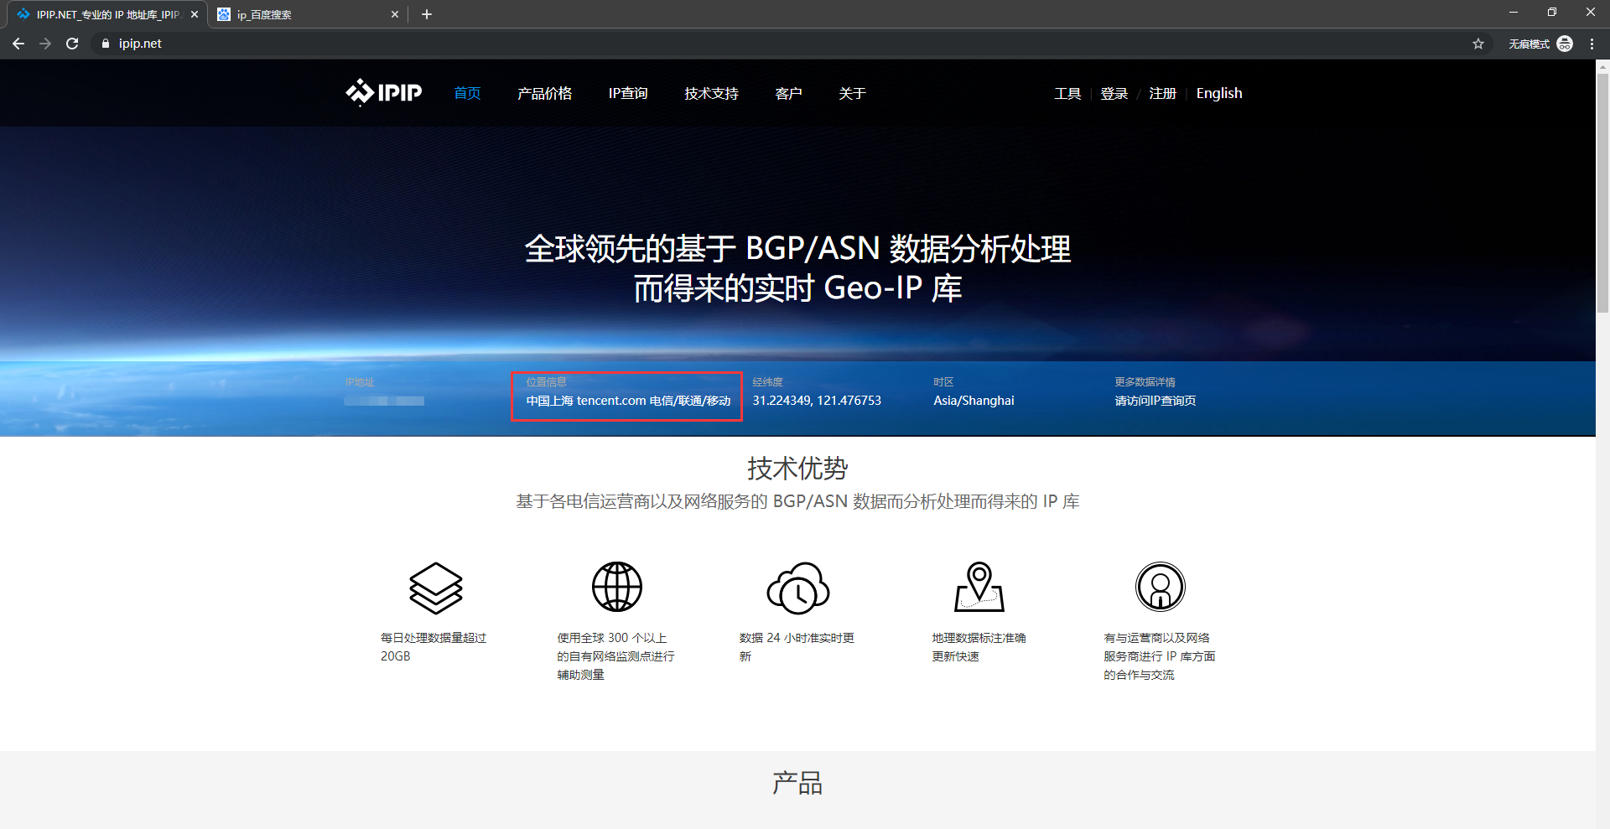
Task: Click the page vertical scrollbar thumb
Action: click(1602, 193)
